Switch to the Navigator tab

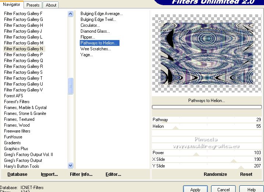pyautogui.click(x=11, y=4)
